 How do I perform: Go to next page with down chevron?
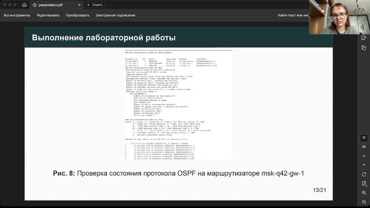[364, 165]
